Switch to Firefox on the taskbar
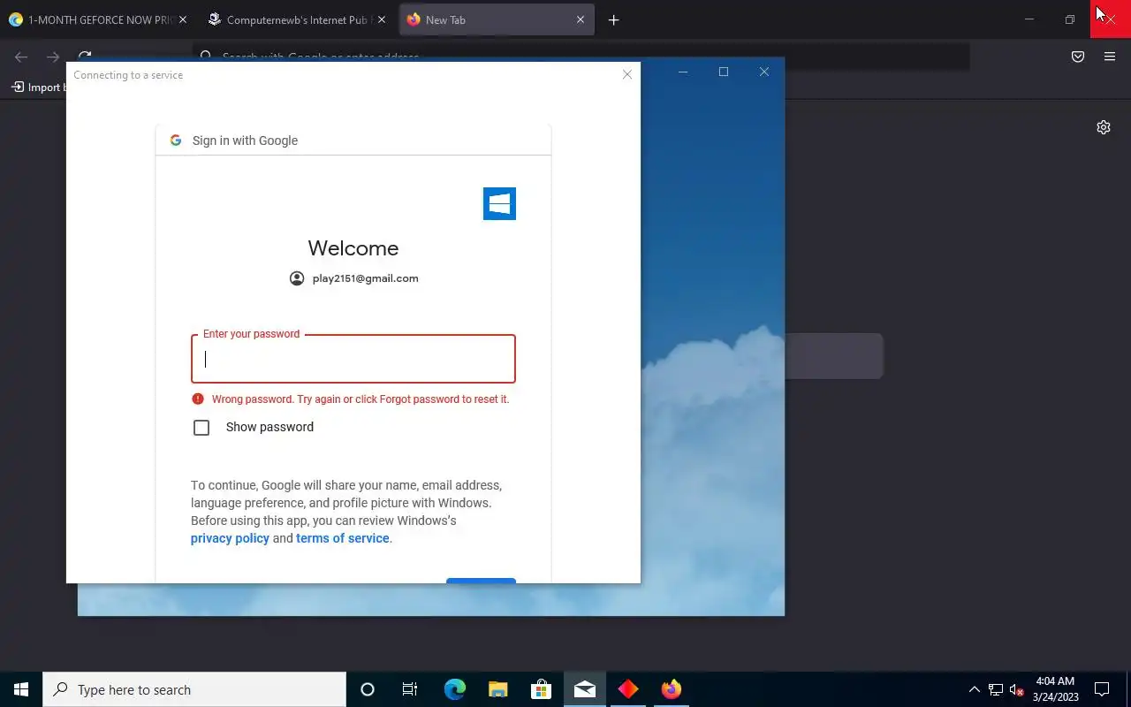 click(672, 689)
